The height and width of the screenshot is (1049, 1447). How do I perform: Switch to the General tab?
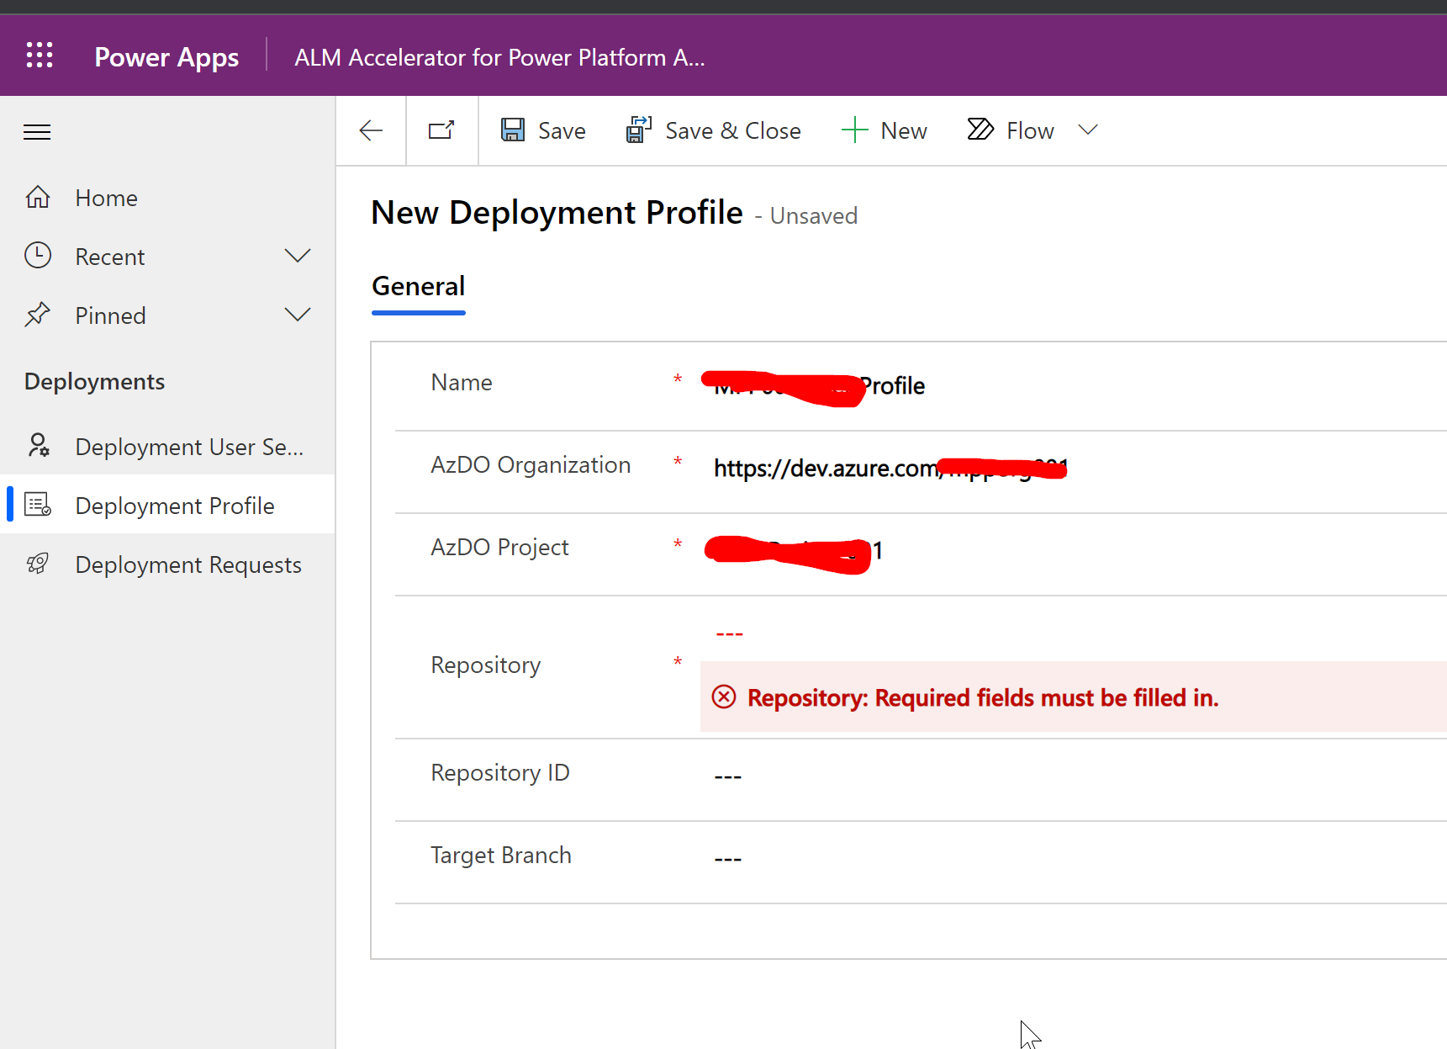tap(418, 286)
